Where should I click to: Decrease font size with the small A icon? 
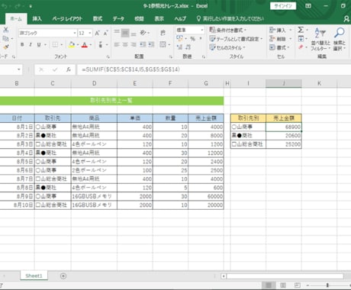point(105,33)
